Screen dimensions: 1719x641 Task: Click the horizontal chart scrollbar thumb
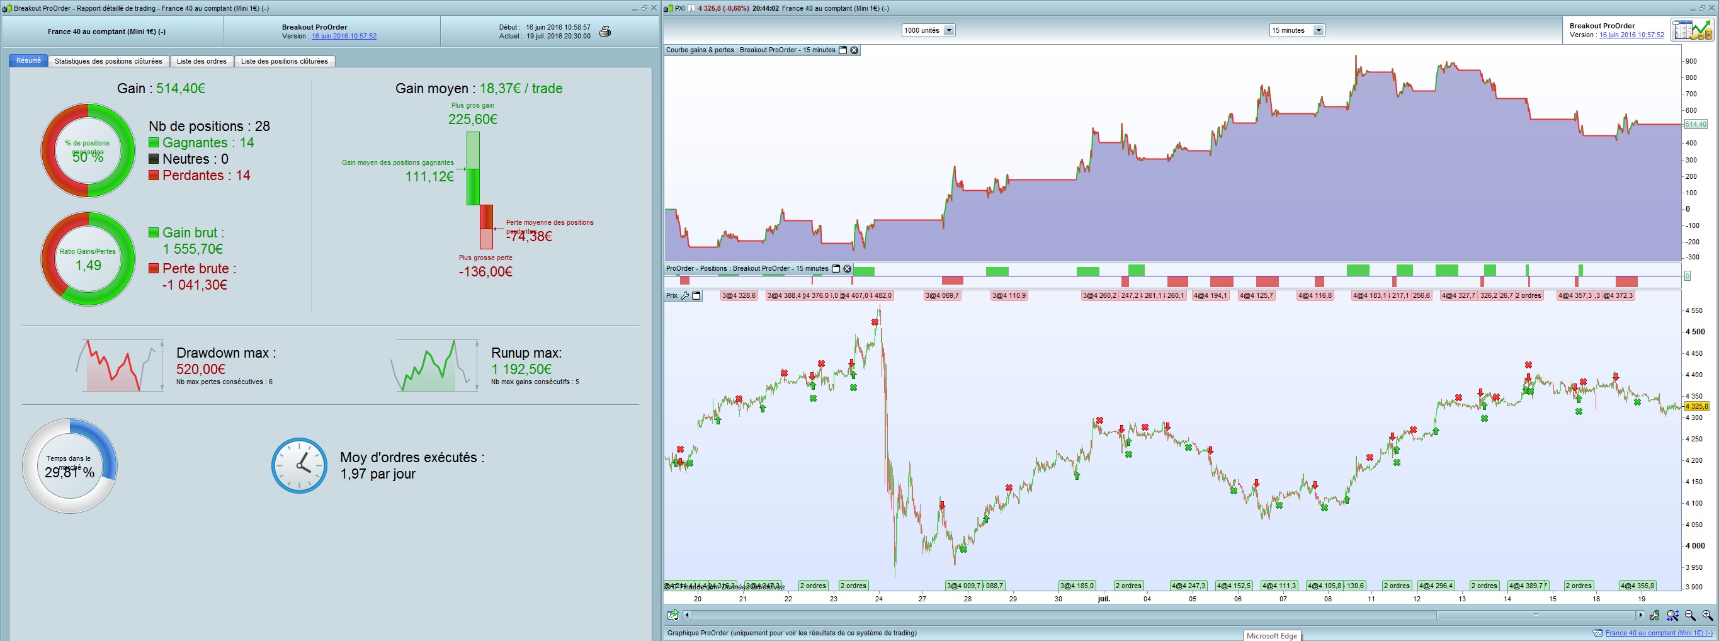(1535, 615)
